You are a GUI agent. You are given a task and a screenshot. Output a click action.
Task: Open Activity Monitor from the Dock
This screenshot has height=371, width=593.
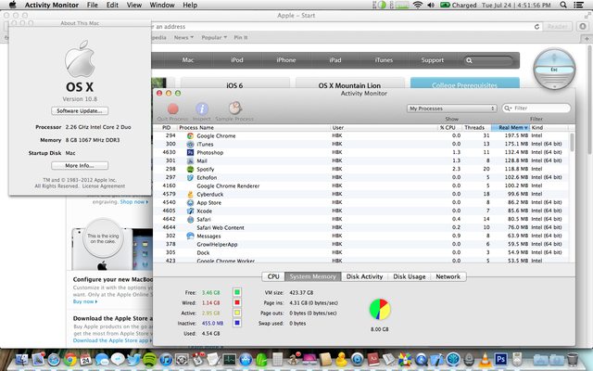point(229,359)
